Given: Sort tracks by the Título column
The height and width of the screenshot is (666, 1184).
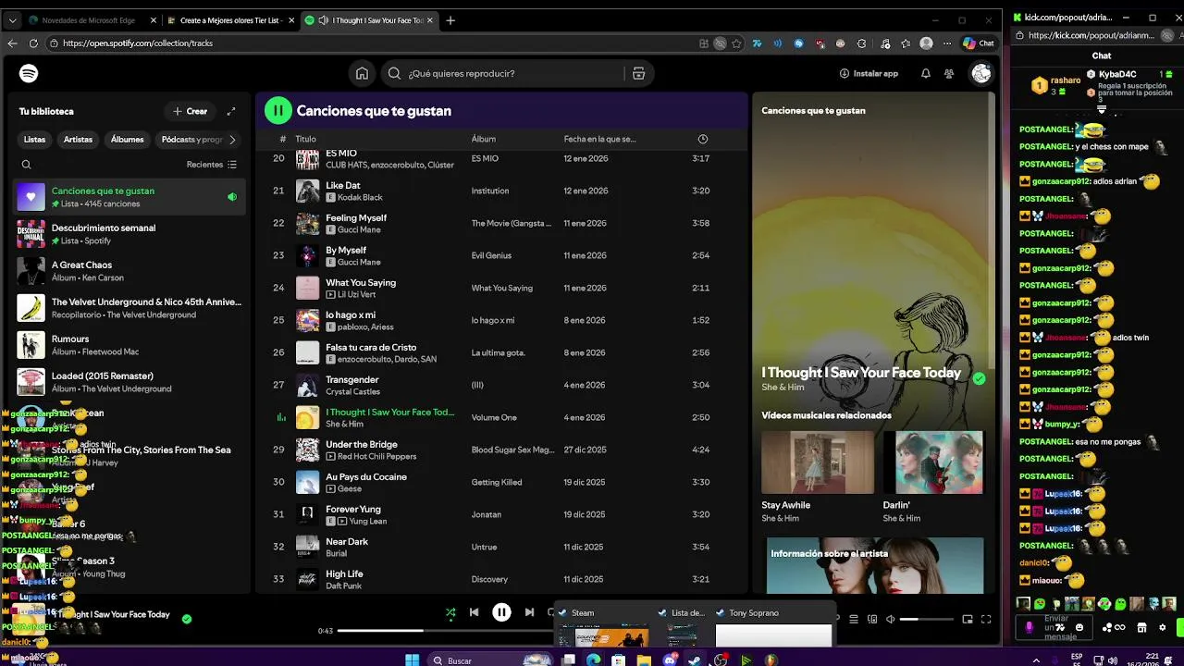Looking at the screenshot, I should pos(305,139).
